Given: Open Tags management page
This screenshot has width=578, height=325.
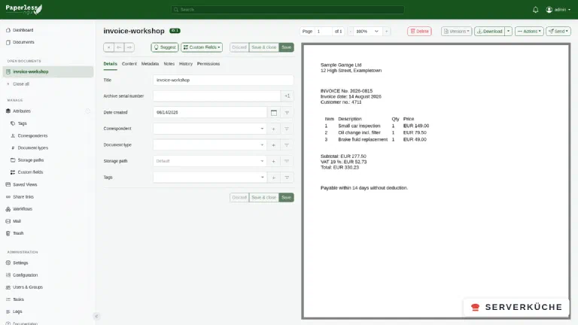Looking at the screenshot, I should click(x=22, y=123).
